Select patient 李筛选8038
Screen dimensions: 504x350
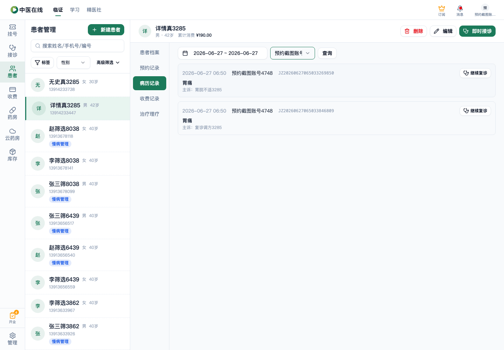(x=78, y=164)
